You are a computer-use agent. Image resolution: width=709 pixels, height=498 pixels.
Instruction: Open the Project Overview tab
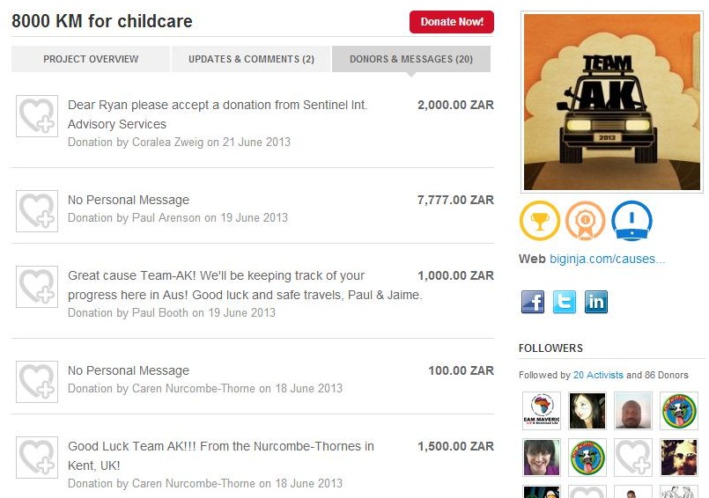pos(91,59)
